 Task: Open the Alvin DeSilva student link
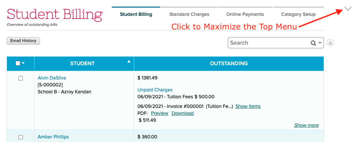(52, 78)
